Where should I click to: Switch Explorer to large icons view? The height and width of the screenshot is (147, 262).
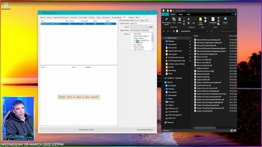(235, 131)
